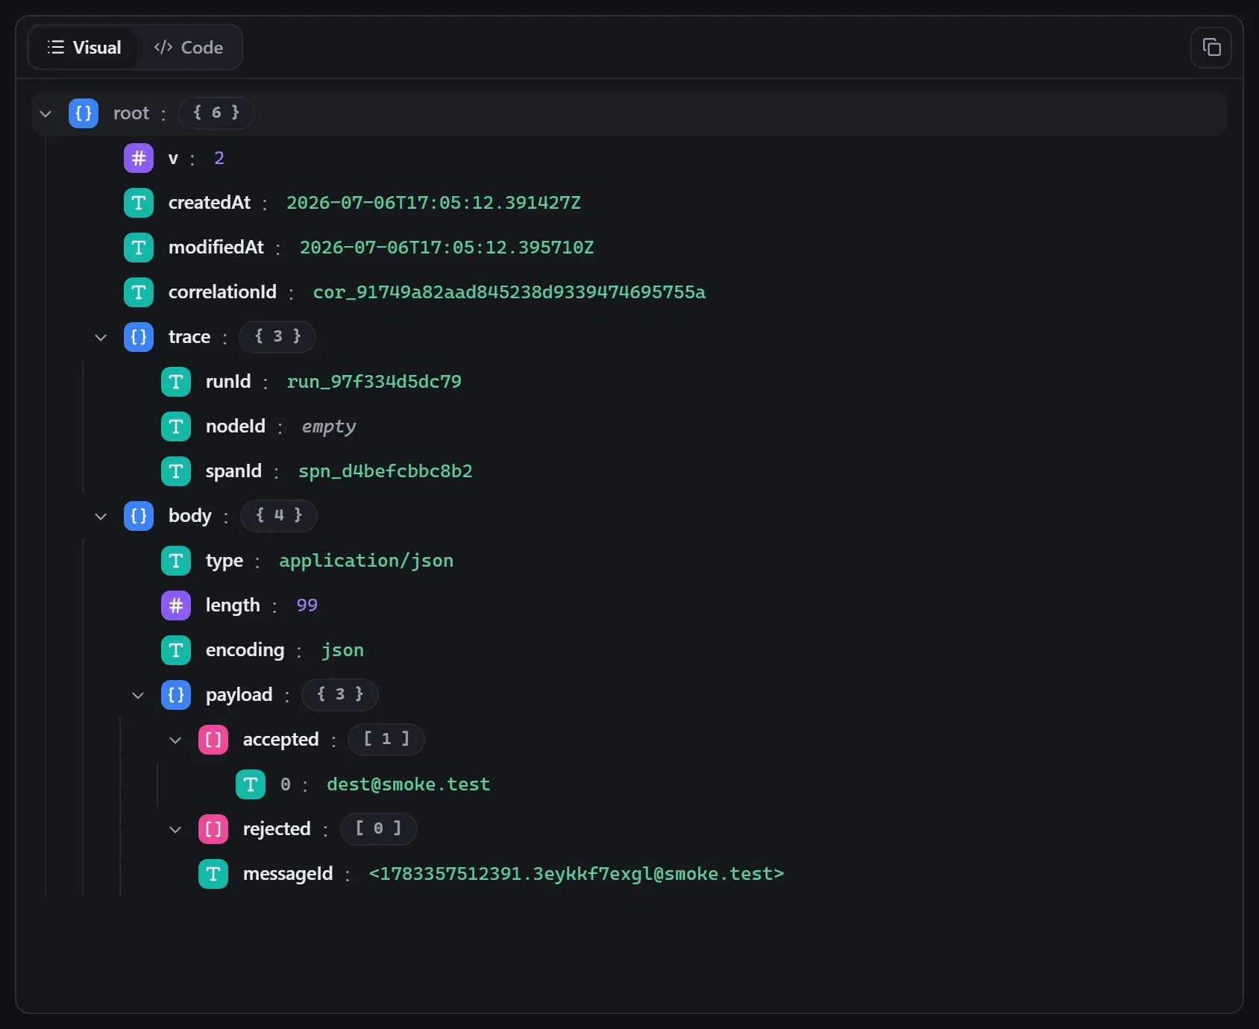The width and height of the screenshot is (1259, 1029).
Task: Click the messageId key label
Action: point(288,874)
